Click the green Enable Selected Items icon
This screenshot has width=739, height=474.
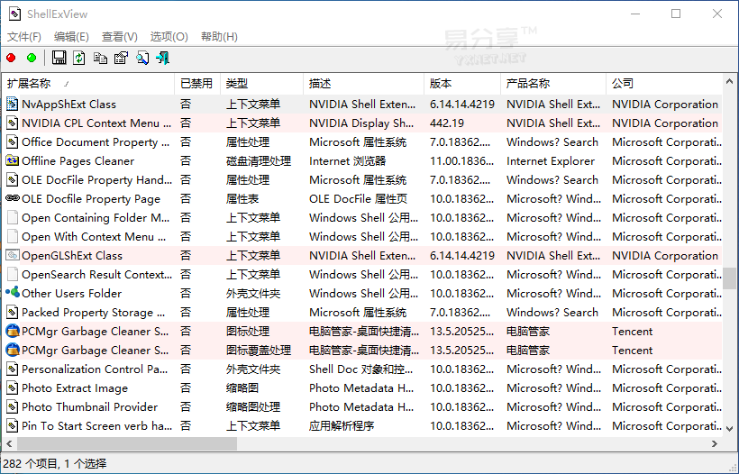point(32,58)
